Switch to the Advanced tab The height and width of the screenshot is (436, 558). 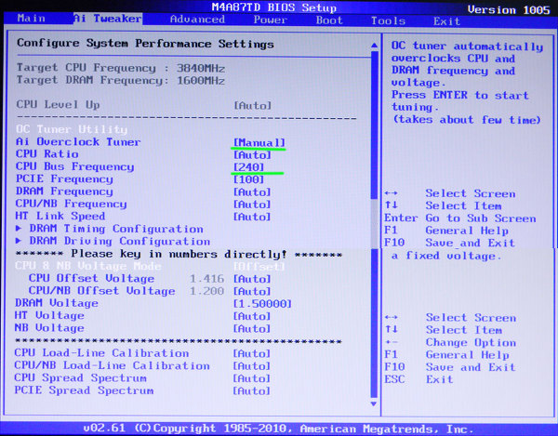click(197, 20)
